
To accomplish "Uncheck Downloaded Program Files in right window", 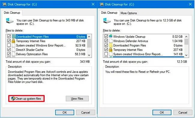I will coord(106,45).
